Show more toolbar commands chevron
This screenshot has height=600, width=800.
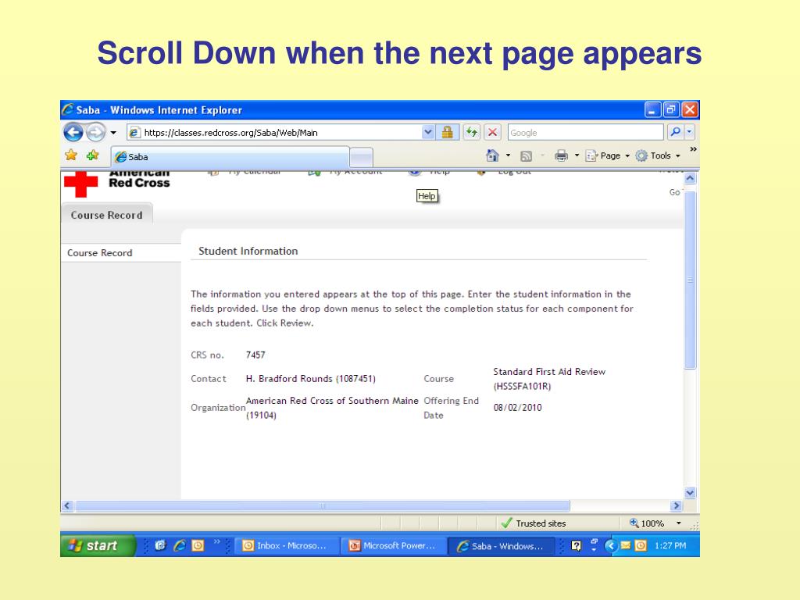pos(693,149)
